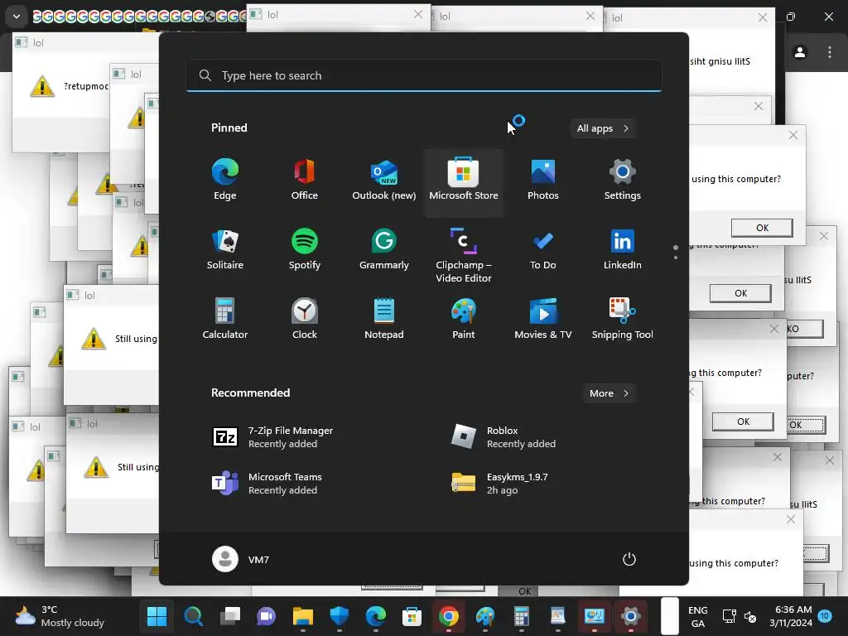Open Spotify pinned app

305,249
